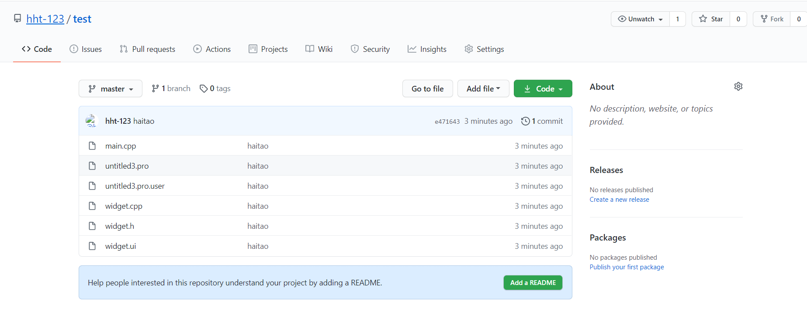Click the Security shield icon in the nav

tap(355, 49)
